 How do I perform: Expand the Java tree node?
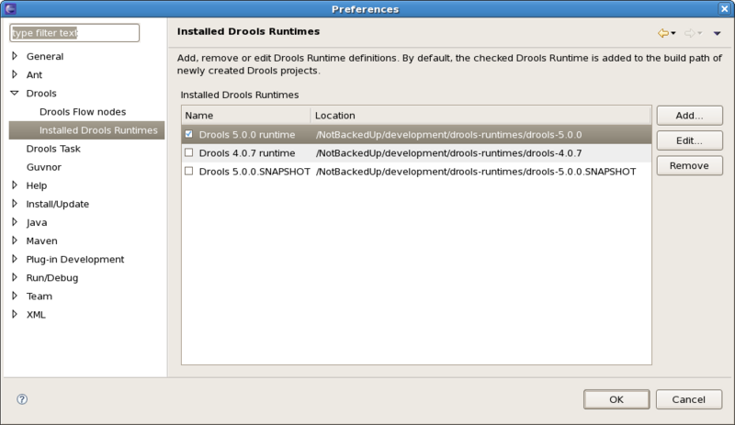tap(15, 221)
